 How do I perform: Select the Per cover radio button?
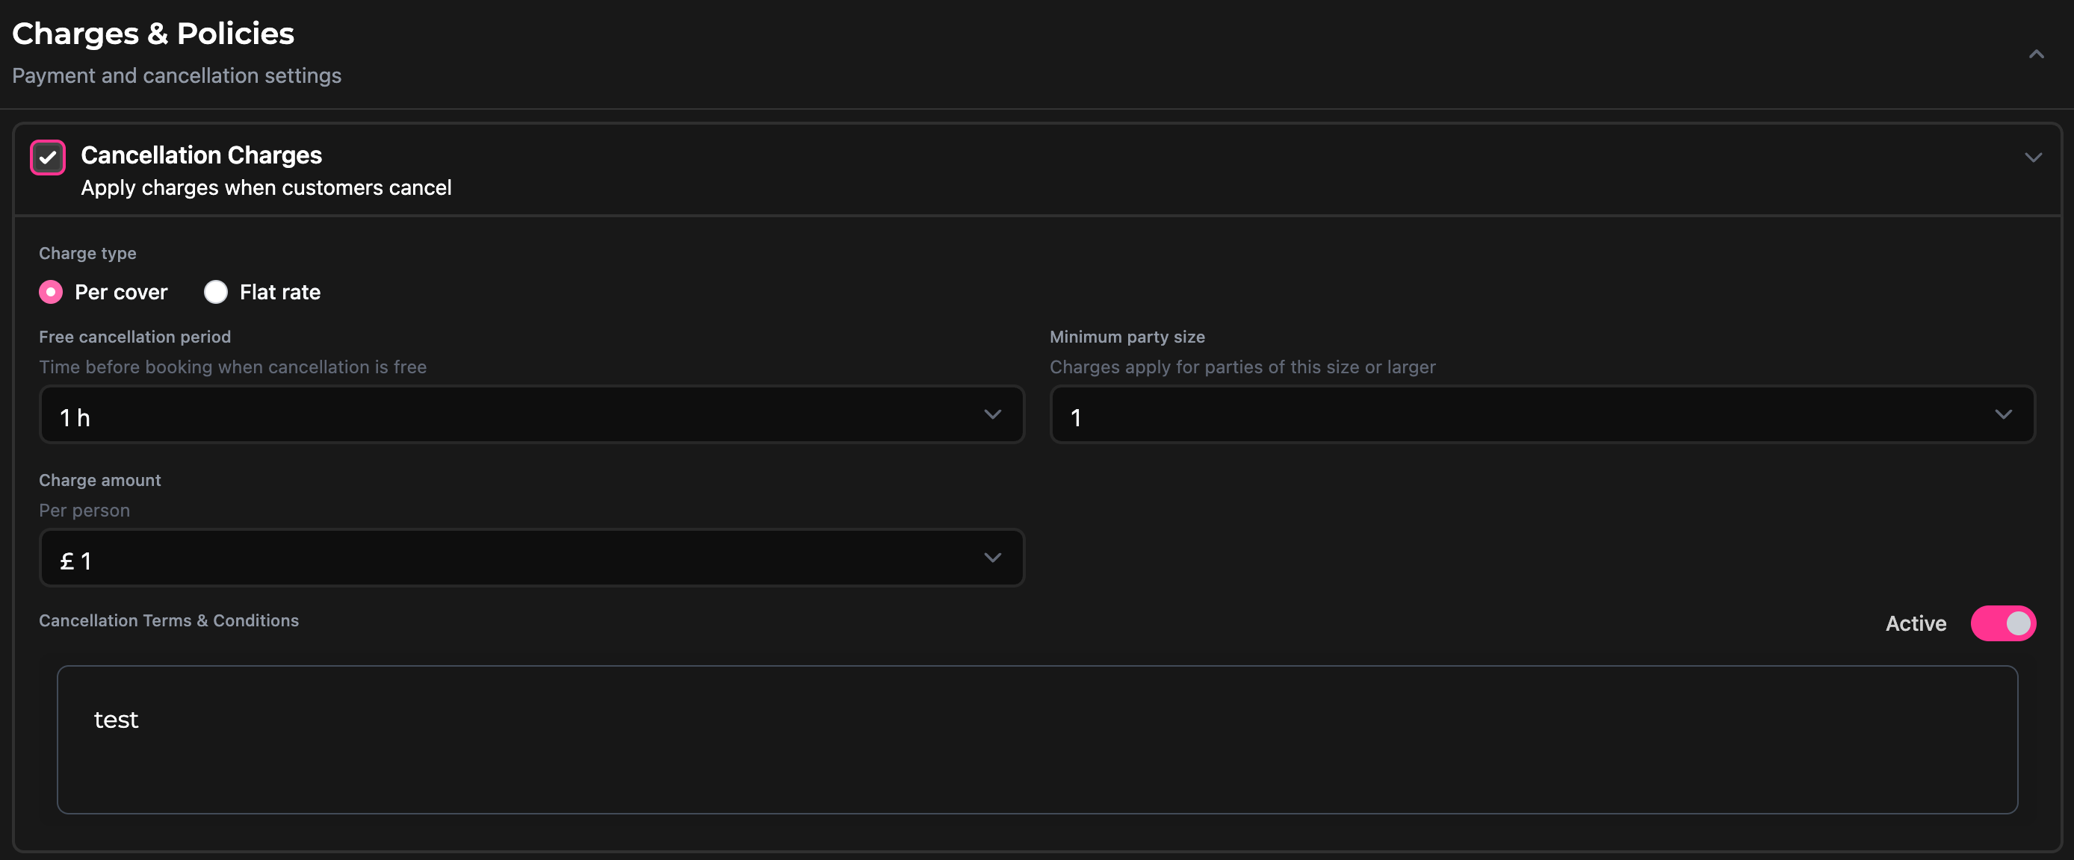pyautogui.click(x=51, y=292)
